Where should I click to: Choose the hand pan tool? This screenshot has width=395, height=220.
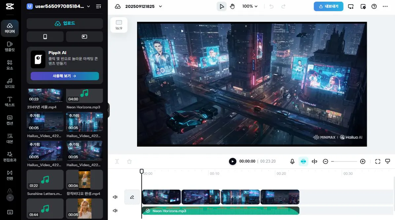coord(232,7)
